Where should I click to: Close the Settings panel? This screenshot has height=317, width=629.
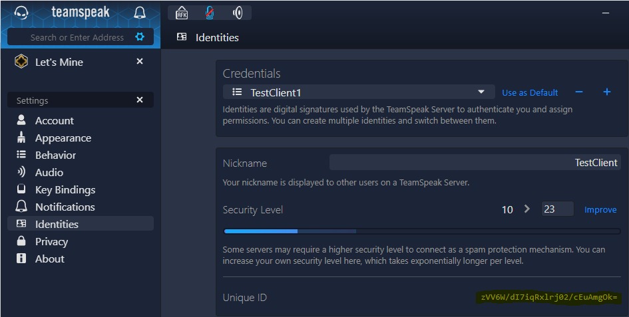pos(140,100)
